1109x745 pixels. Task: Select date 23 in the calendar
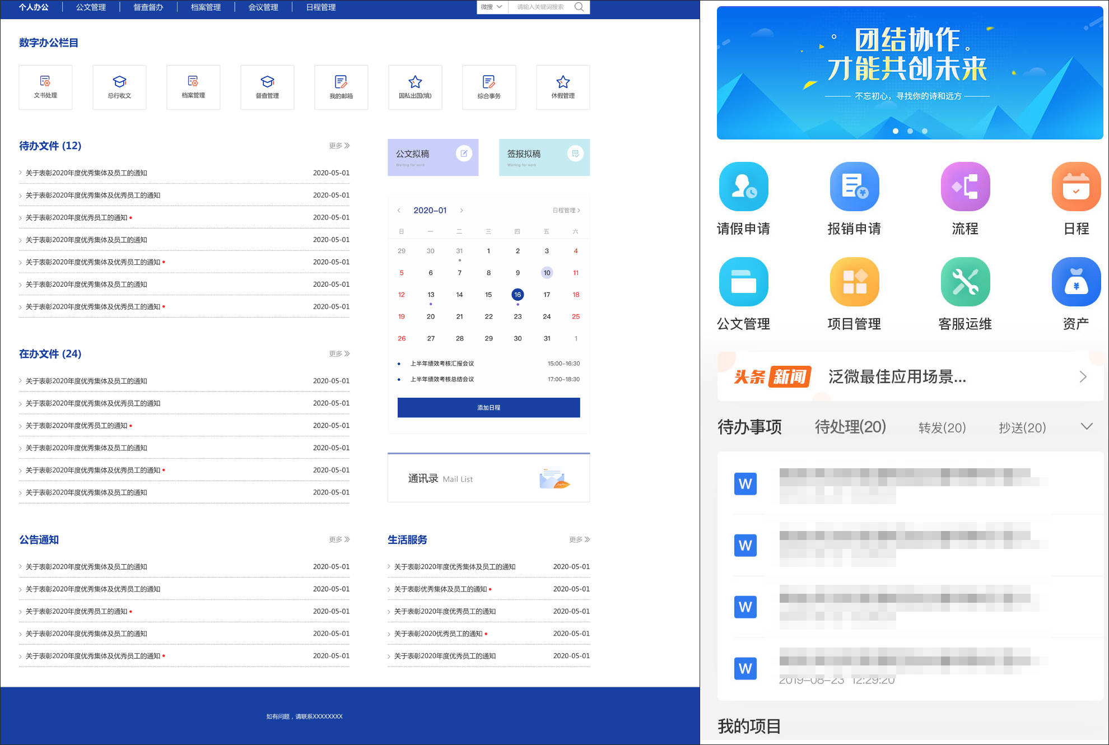pyautogui.click(x=518, y=316)
